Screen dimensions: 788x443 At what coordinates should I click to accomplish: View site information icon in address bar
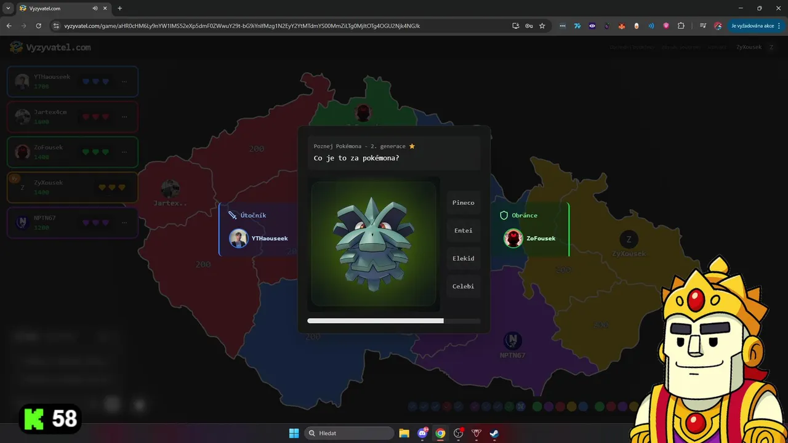point(56,26)
